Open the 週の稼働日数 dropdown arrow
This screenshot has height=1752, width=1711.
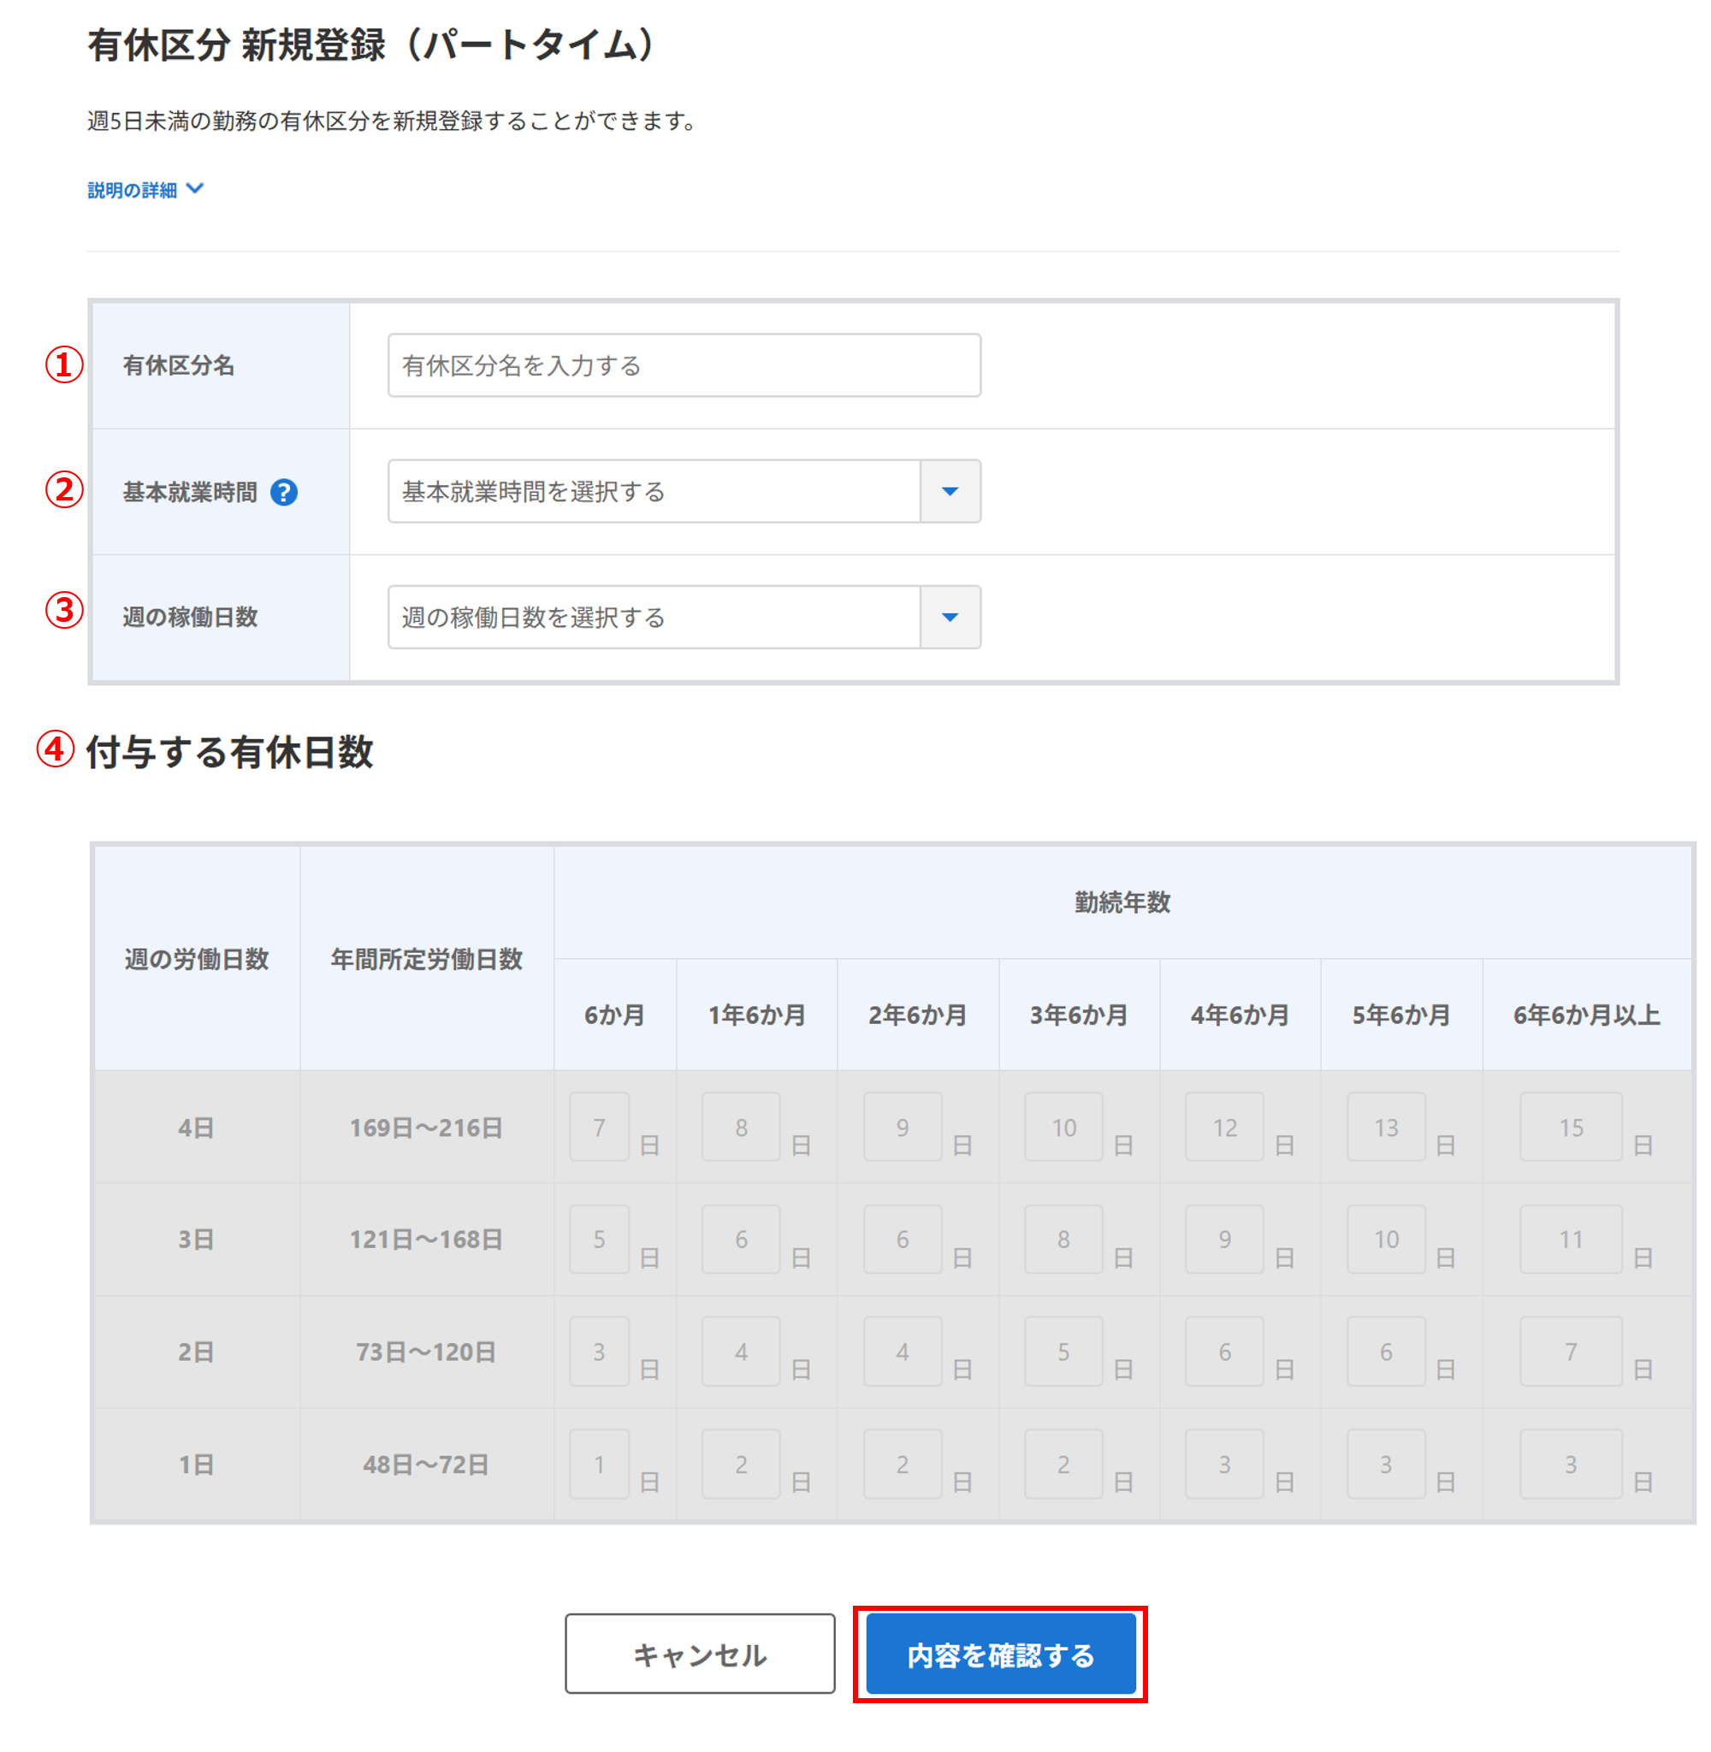click(x=950, y=618)
